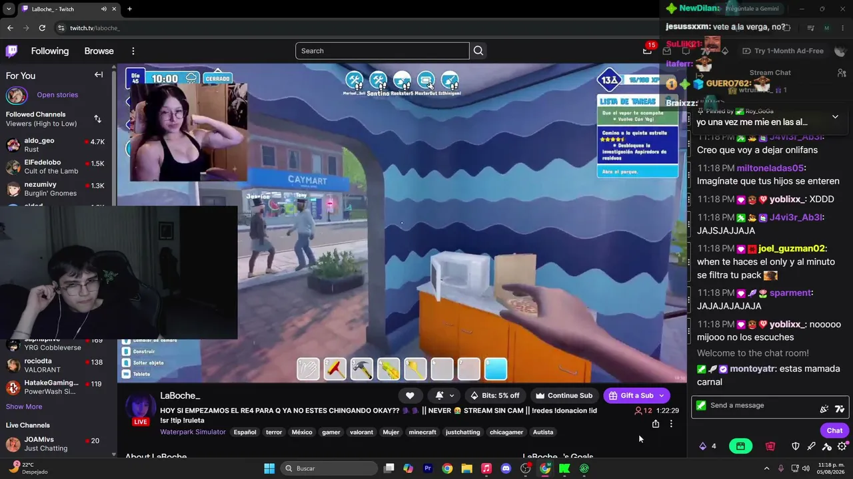Share the stream via share icon
Image resolution: width=853 pixels, height=479 pixels.
(x=656, y=424)
